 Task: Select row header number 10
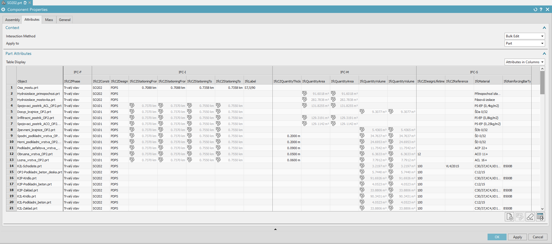(12, 142)
